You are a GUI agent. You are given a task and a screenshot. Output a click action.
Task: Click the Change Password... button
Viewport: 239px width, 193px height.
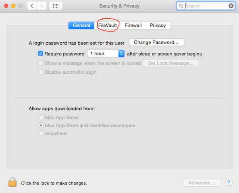[x=157, y=42]
